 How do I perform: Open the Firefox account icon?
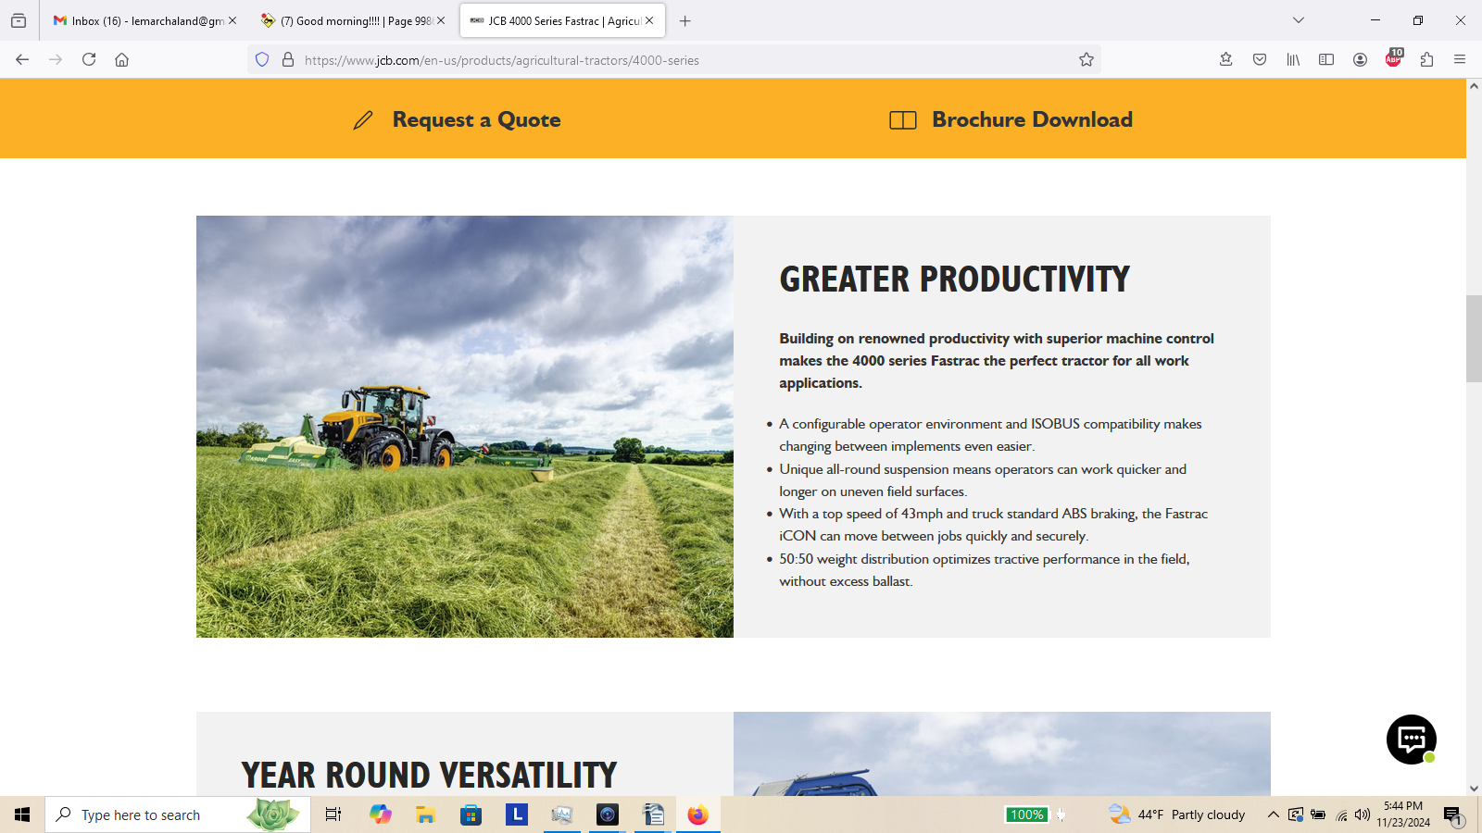[x=1360, y=60]
